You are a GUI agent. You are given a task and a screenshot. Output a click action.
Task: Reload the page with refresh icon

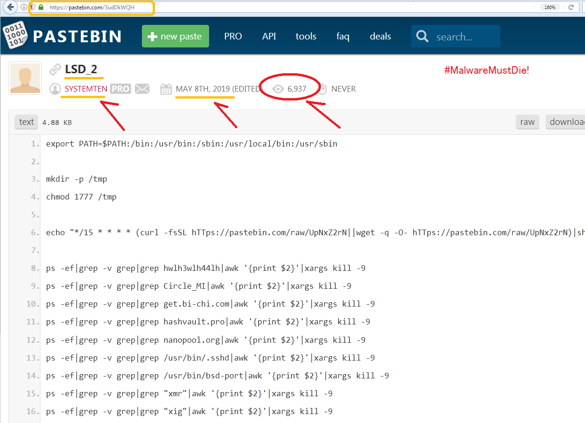click(571, 7)
